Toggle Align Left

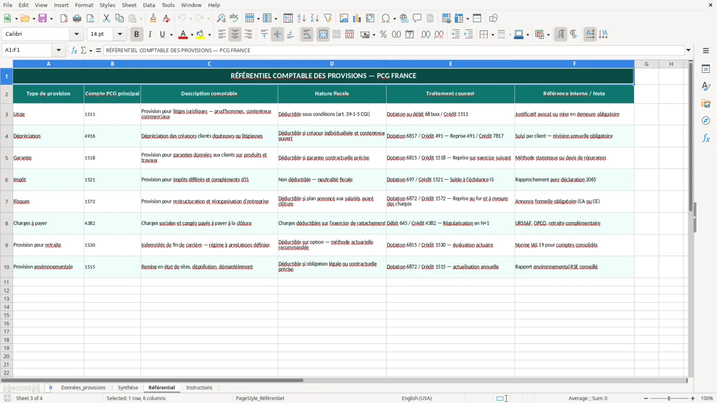222,35
